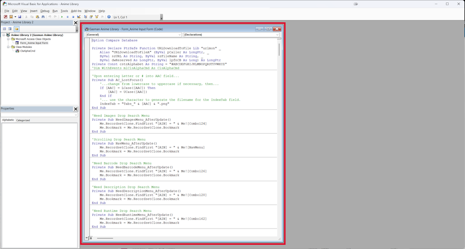Click the View Object icon in Project pane
The image size is (465, 249).
pos(10,29)
